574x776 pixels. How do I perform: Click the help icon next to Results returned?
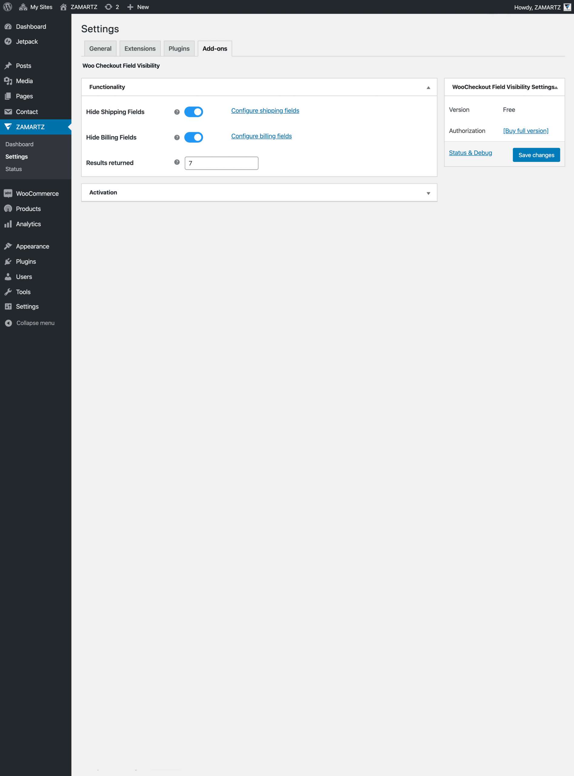click(176, 162)
